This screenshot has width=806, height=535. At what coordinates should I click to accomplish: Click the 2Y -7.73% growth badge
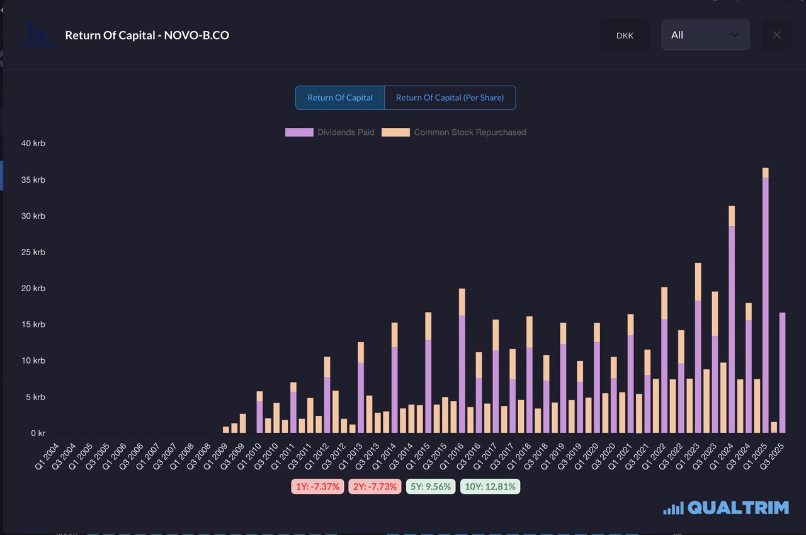[x=375, y=486]
